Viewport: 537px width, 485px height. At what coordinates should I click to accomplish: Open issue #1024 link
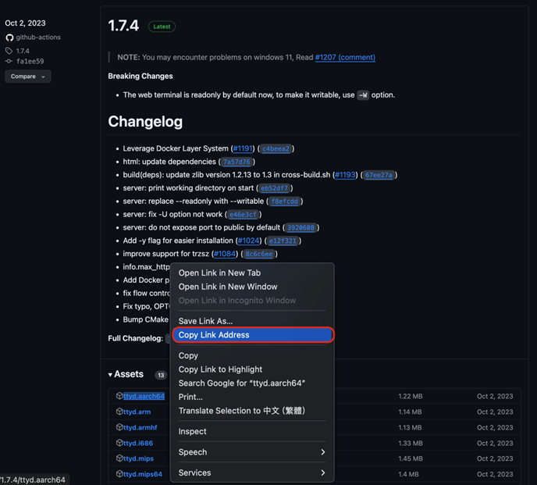(249, 241)
